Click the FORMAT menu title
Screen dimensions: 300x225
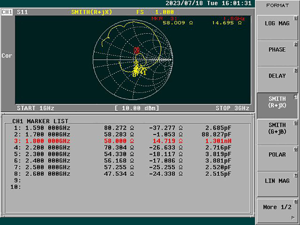coord(277,5)
